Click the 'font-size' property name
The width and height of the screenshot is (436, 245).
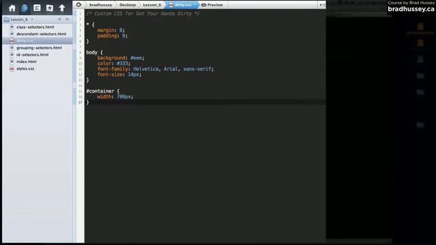tap(110, 74)
